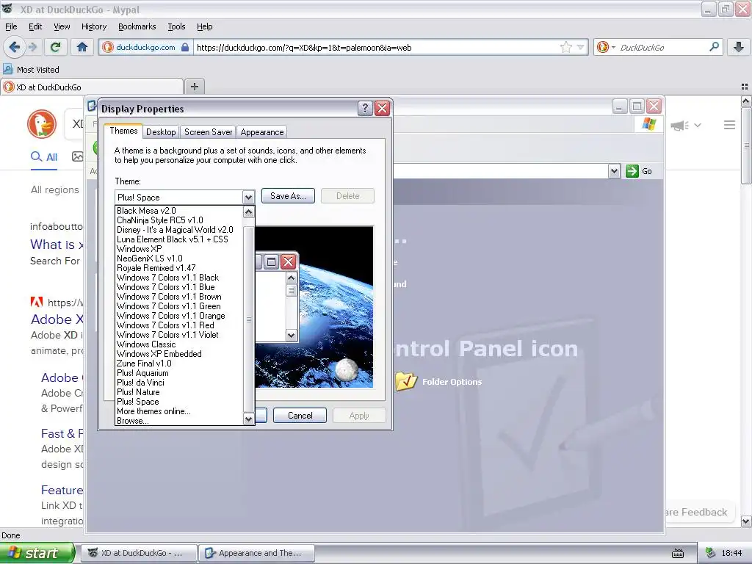Choose Luna Element Black v5.1 theme
Screen dimensions: 752x564
click(x=179, y=239)
